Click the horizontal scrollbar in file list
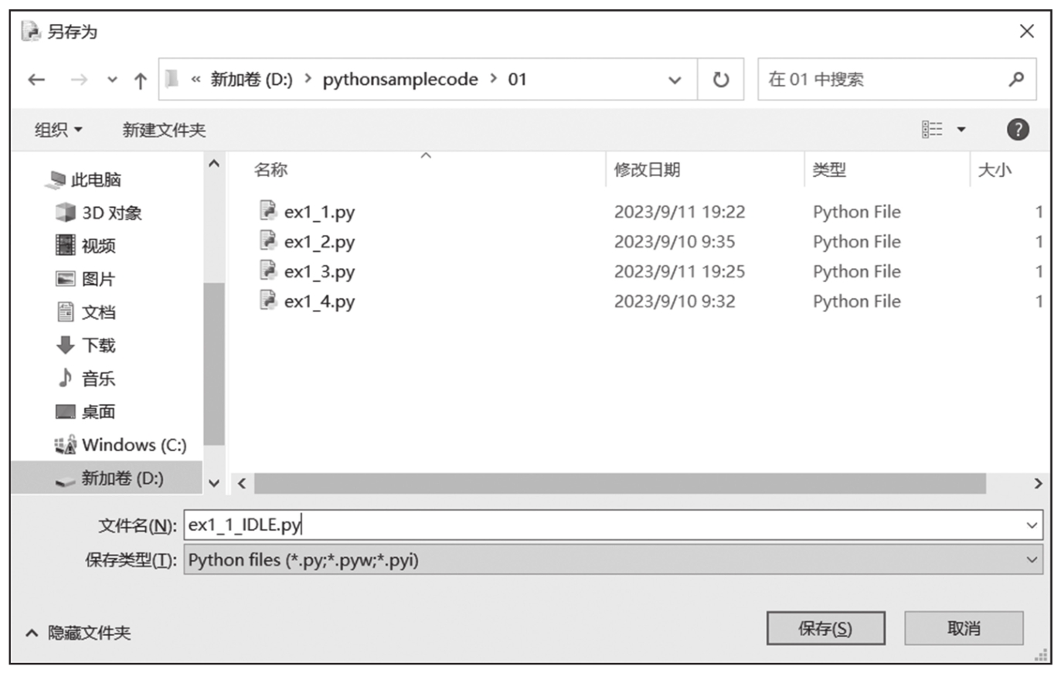1061x673 pixels. point(618,484)
